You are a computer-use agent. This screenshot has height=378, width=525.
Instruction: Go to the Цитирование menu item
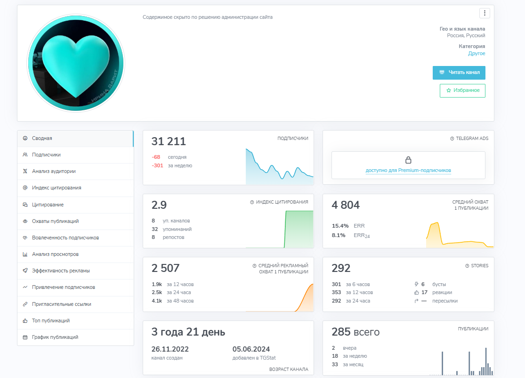point(48,205)
